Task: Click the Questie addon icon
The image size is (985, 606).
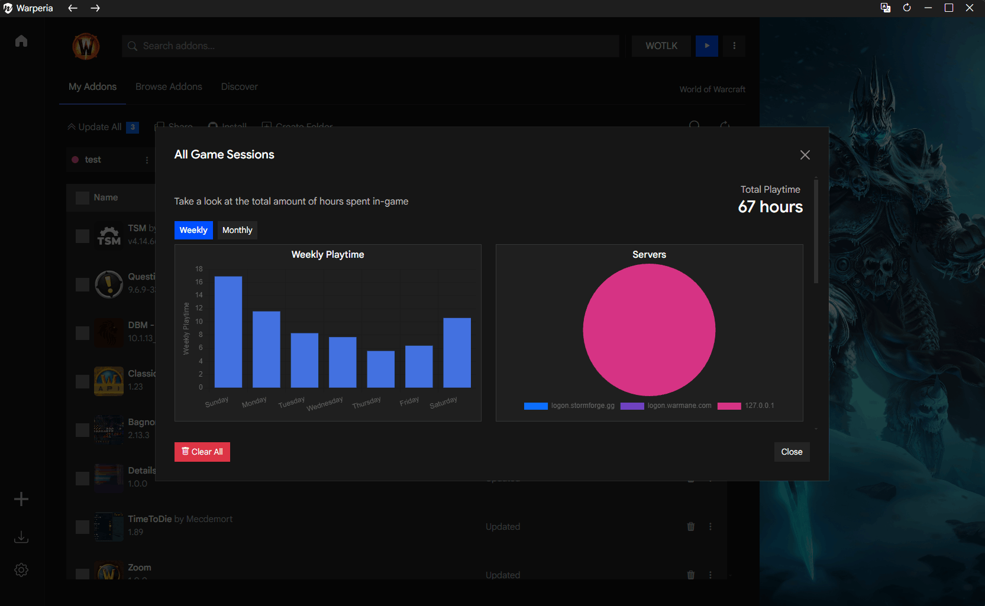Action: (109, 284)
